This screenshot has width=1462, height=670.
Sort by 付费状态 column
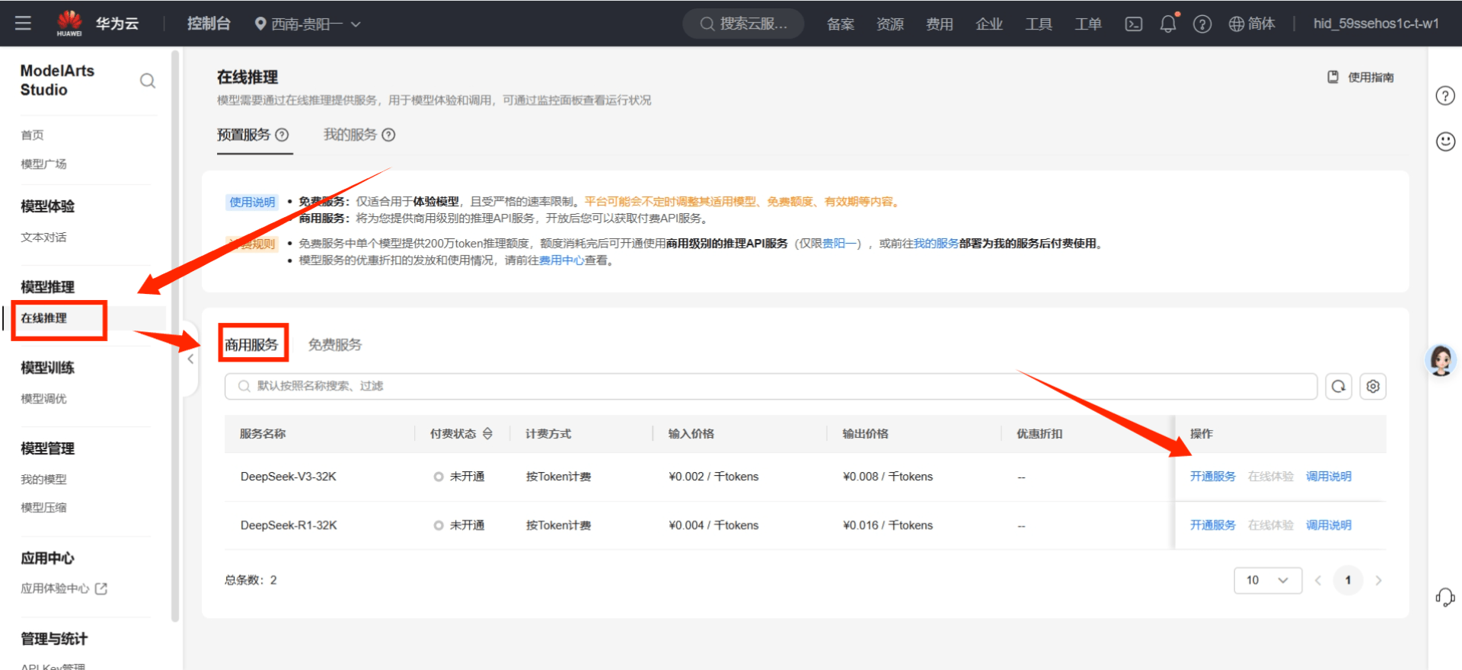coord(487,433)
